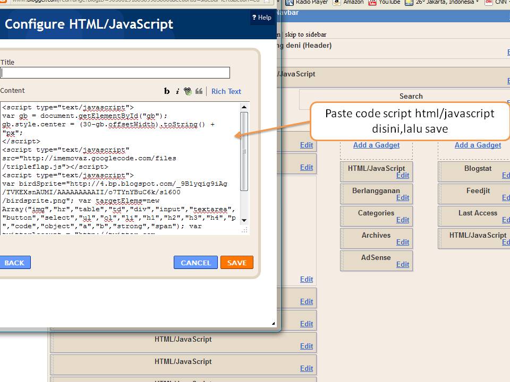Apply italic formatting in Content toolbar

177,92
